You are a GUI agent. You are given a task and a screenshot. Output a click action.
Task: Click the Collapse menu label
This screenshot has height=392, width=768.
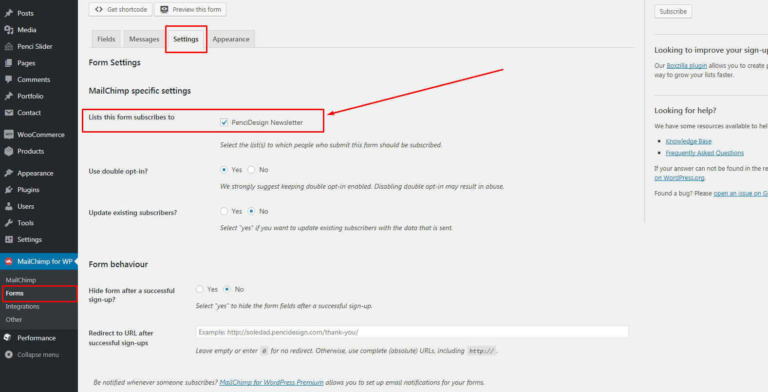[38, 354]
